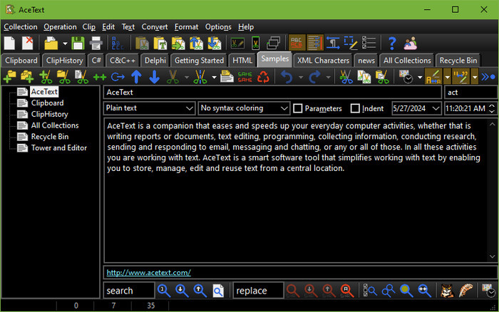Toggle the highlighted A-B pencil toolbar button
Image resolution: width=499 pixels, height=312 pixels.
point(433,77)
